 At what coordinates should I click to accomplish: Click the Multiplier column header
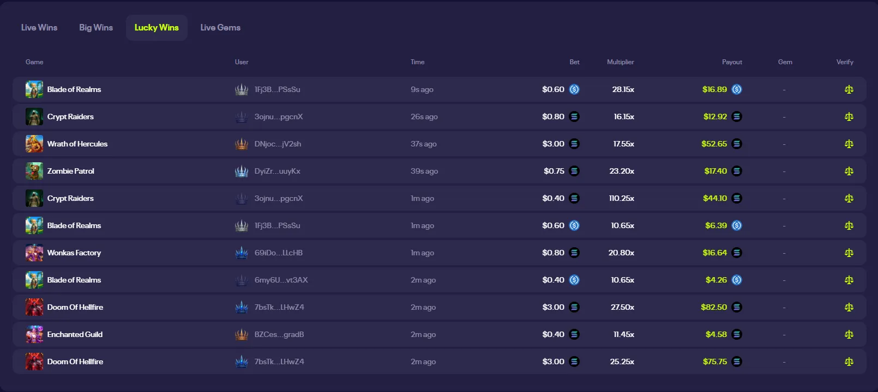(x=621, y=62)
